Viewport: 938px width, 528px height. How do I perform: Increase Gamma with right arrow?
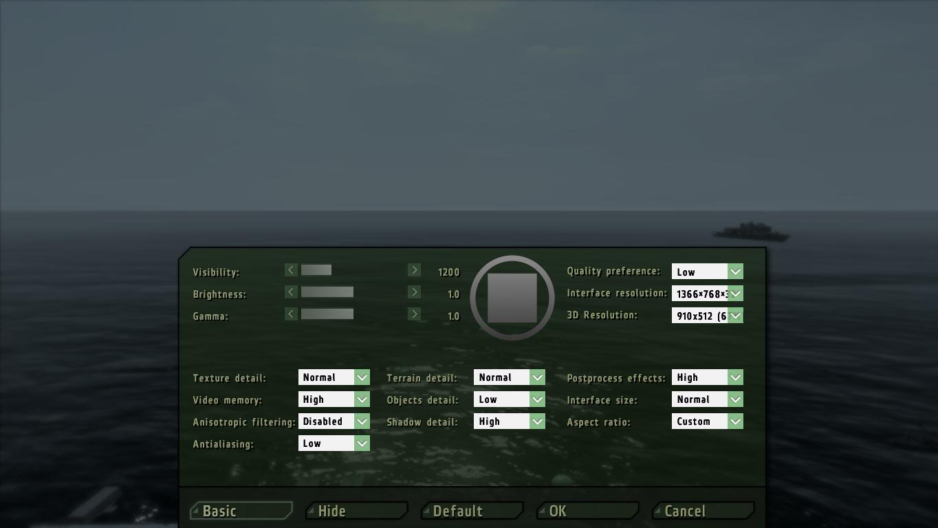click(x=414, y=314)
